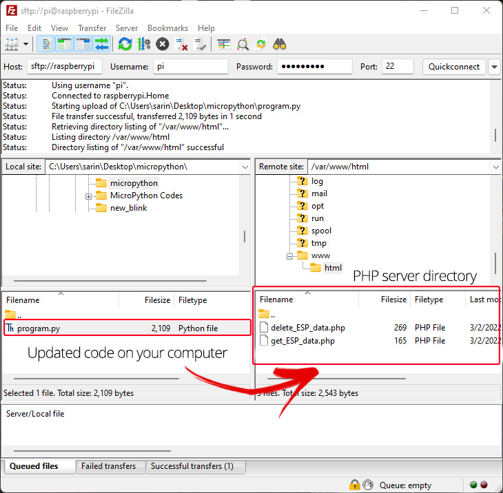Toggle local directory tree display
The image size is (503, 493).
click(65, 44)
